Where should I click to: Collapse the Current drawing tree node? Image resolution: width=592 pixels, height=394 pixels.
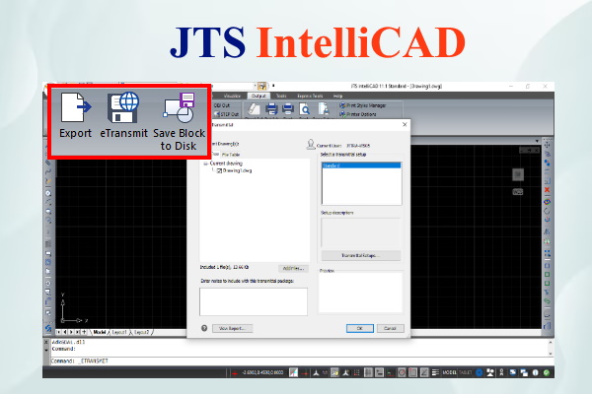tap(206, 164)
